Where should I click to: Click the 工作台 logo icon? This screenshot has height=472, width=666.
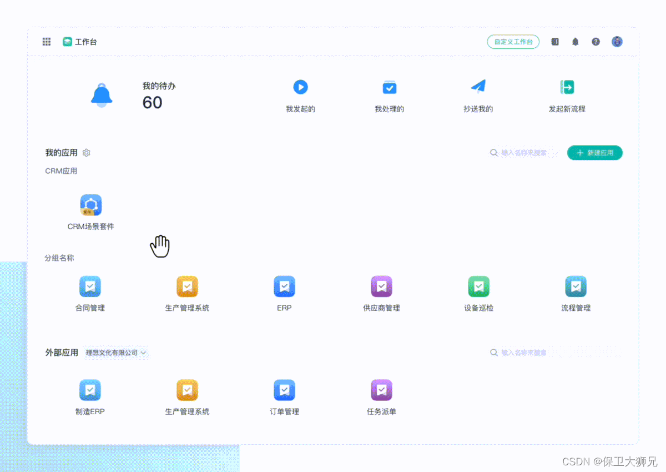point(67,42)
